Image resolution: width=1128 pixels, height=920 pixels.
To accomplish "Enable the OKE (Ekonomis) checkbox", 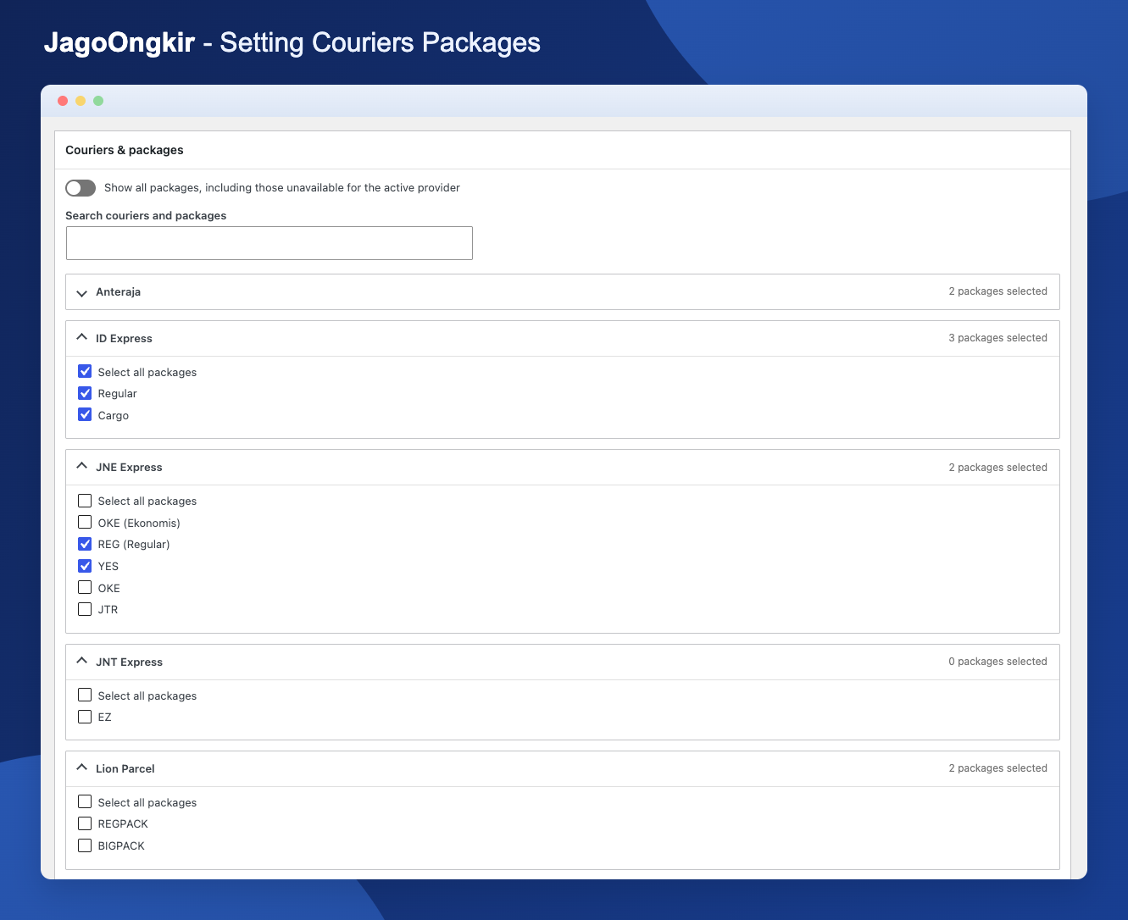I will click(85, 522).
